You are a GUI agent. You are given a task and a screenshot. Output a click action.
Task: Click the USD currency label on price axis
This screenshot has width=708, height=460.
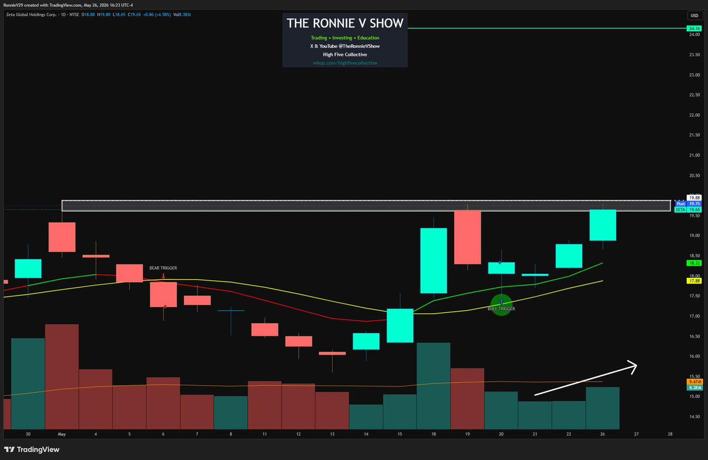click(693, 16)
